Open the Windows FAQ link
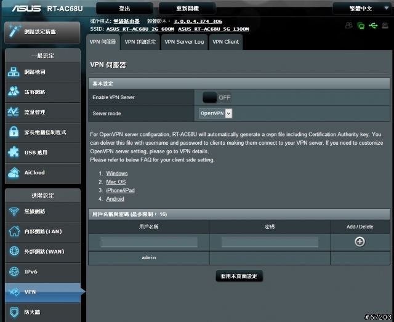The height and width of the screenshot is (322, 394). (117, 174)
